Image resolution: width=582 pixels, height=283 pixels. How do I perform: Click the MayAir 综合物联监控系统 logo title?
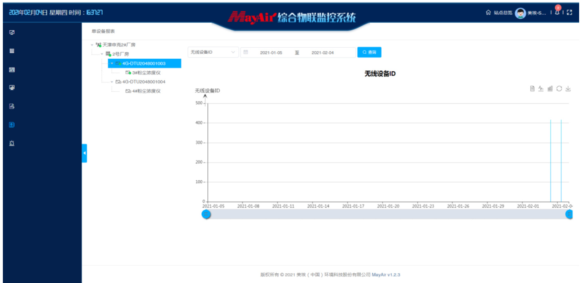tap(292, 17)
